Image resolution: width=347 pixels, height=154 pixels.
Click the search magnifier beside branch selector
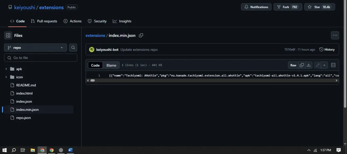point(73,48)
